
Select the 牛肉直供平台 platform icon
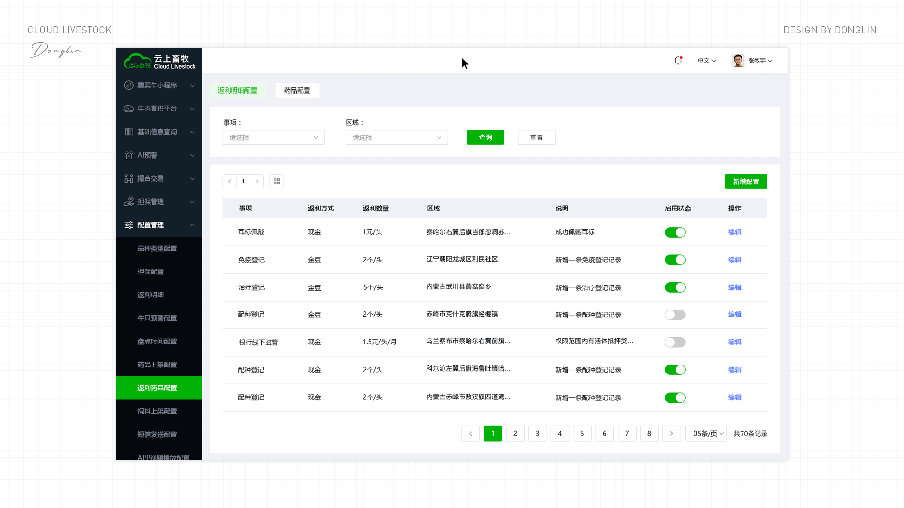coord(129,108)
